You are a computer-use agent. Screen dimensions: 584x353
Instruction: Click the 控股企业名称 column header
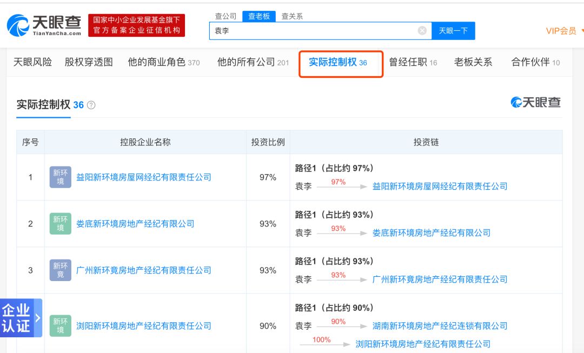(x=145, y=142)
